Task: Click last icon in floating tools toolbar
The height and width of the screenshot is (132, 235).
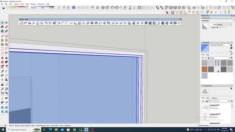Action: pyautogui.click(x=179, y=23)
